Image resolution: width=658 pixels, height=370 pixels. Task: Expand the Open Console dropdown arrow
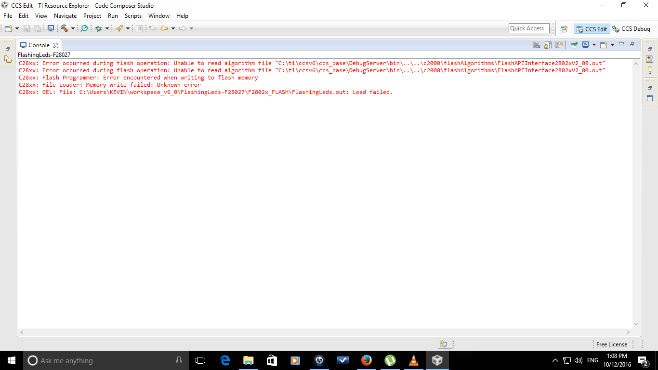pos(612,45)
